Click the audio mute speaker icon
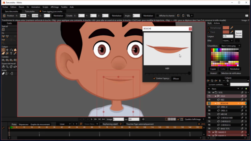 pyautogui.click(x=143, y=119)
